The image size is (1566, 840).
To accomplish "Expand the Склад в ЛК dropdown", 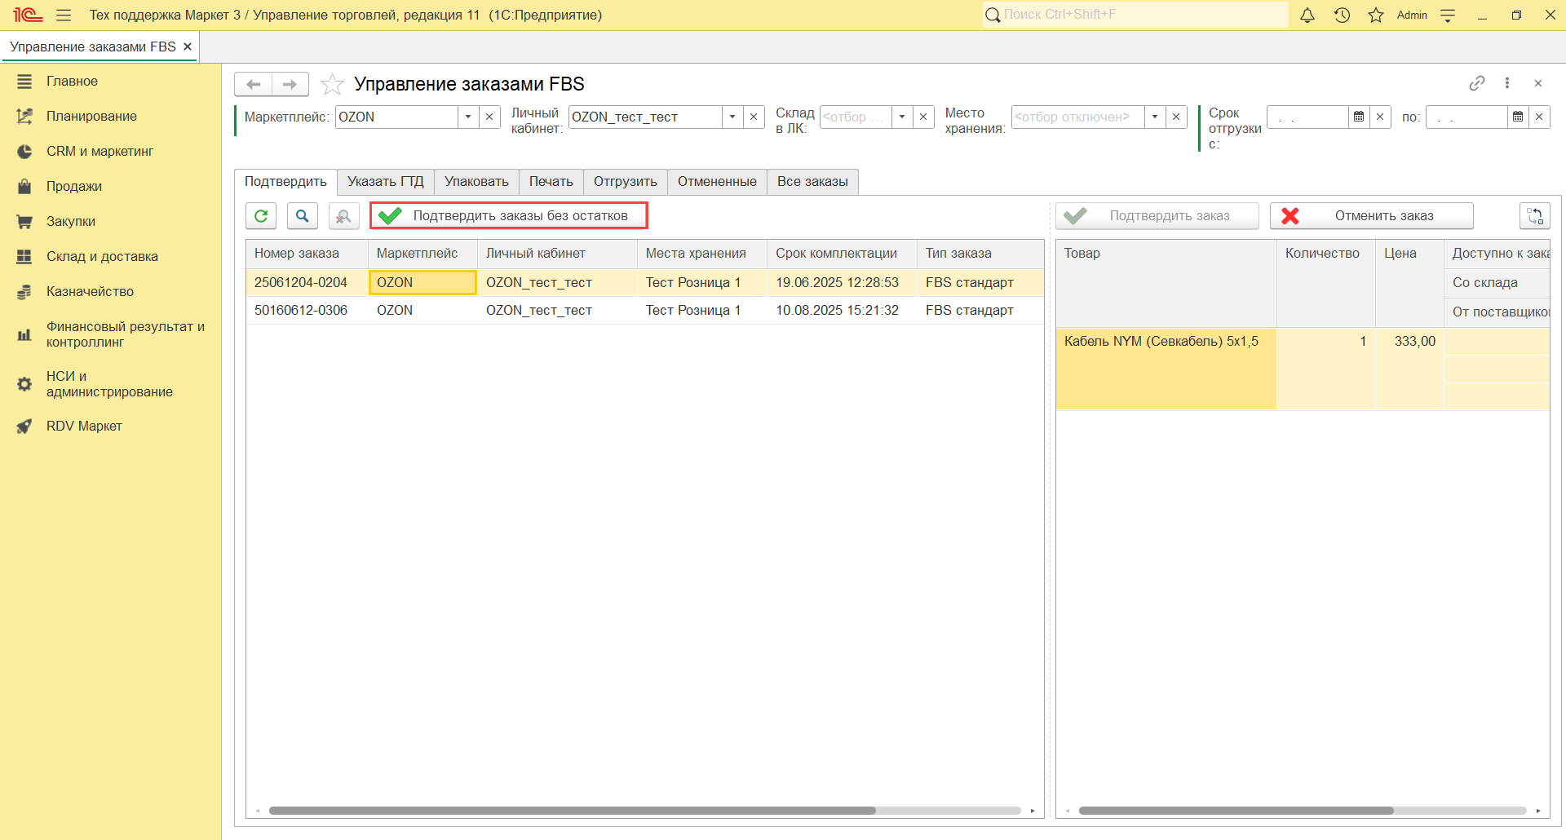I will coord(902,117).
